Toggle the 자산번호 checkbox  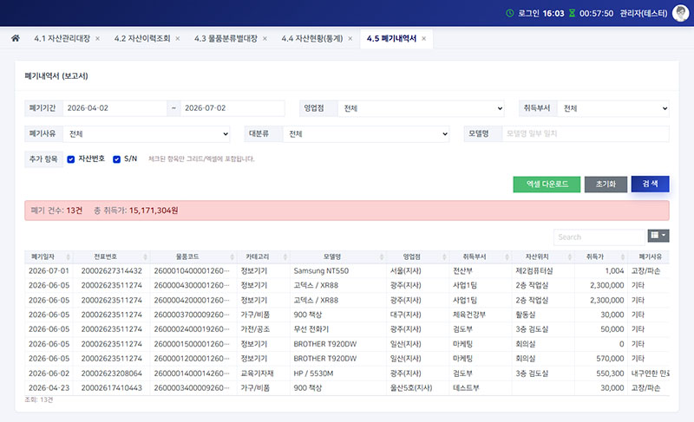[x=71, y=159]
